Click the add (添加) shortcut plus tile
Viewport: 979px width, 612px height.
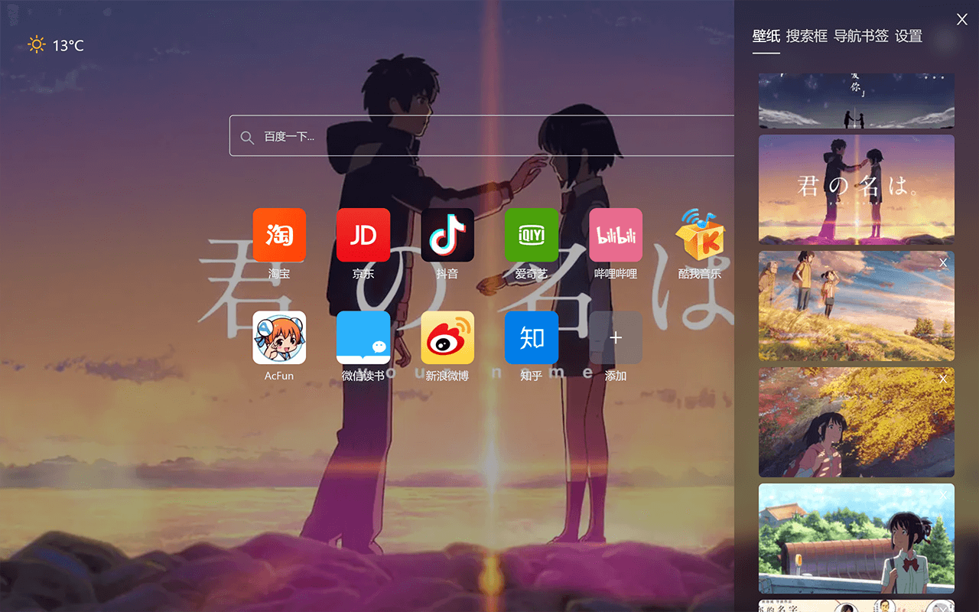(x=616, y=337)
